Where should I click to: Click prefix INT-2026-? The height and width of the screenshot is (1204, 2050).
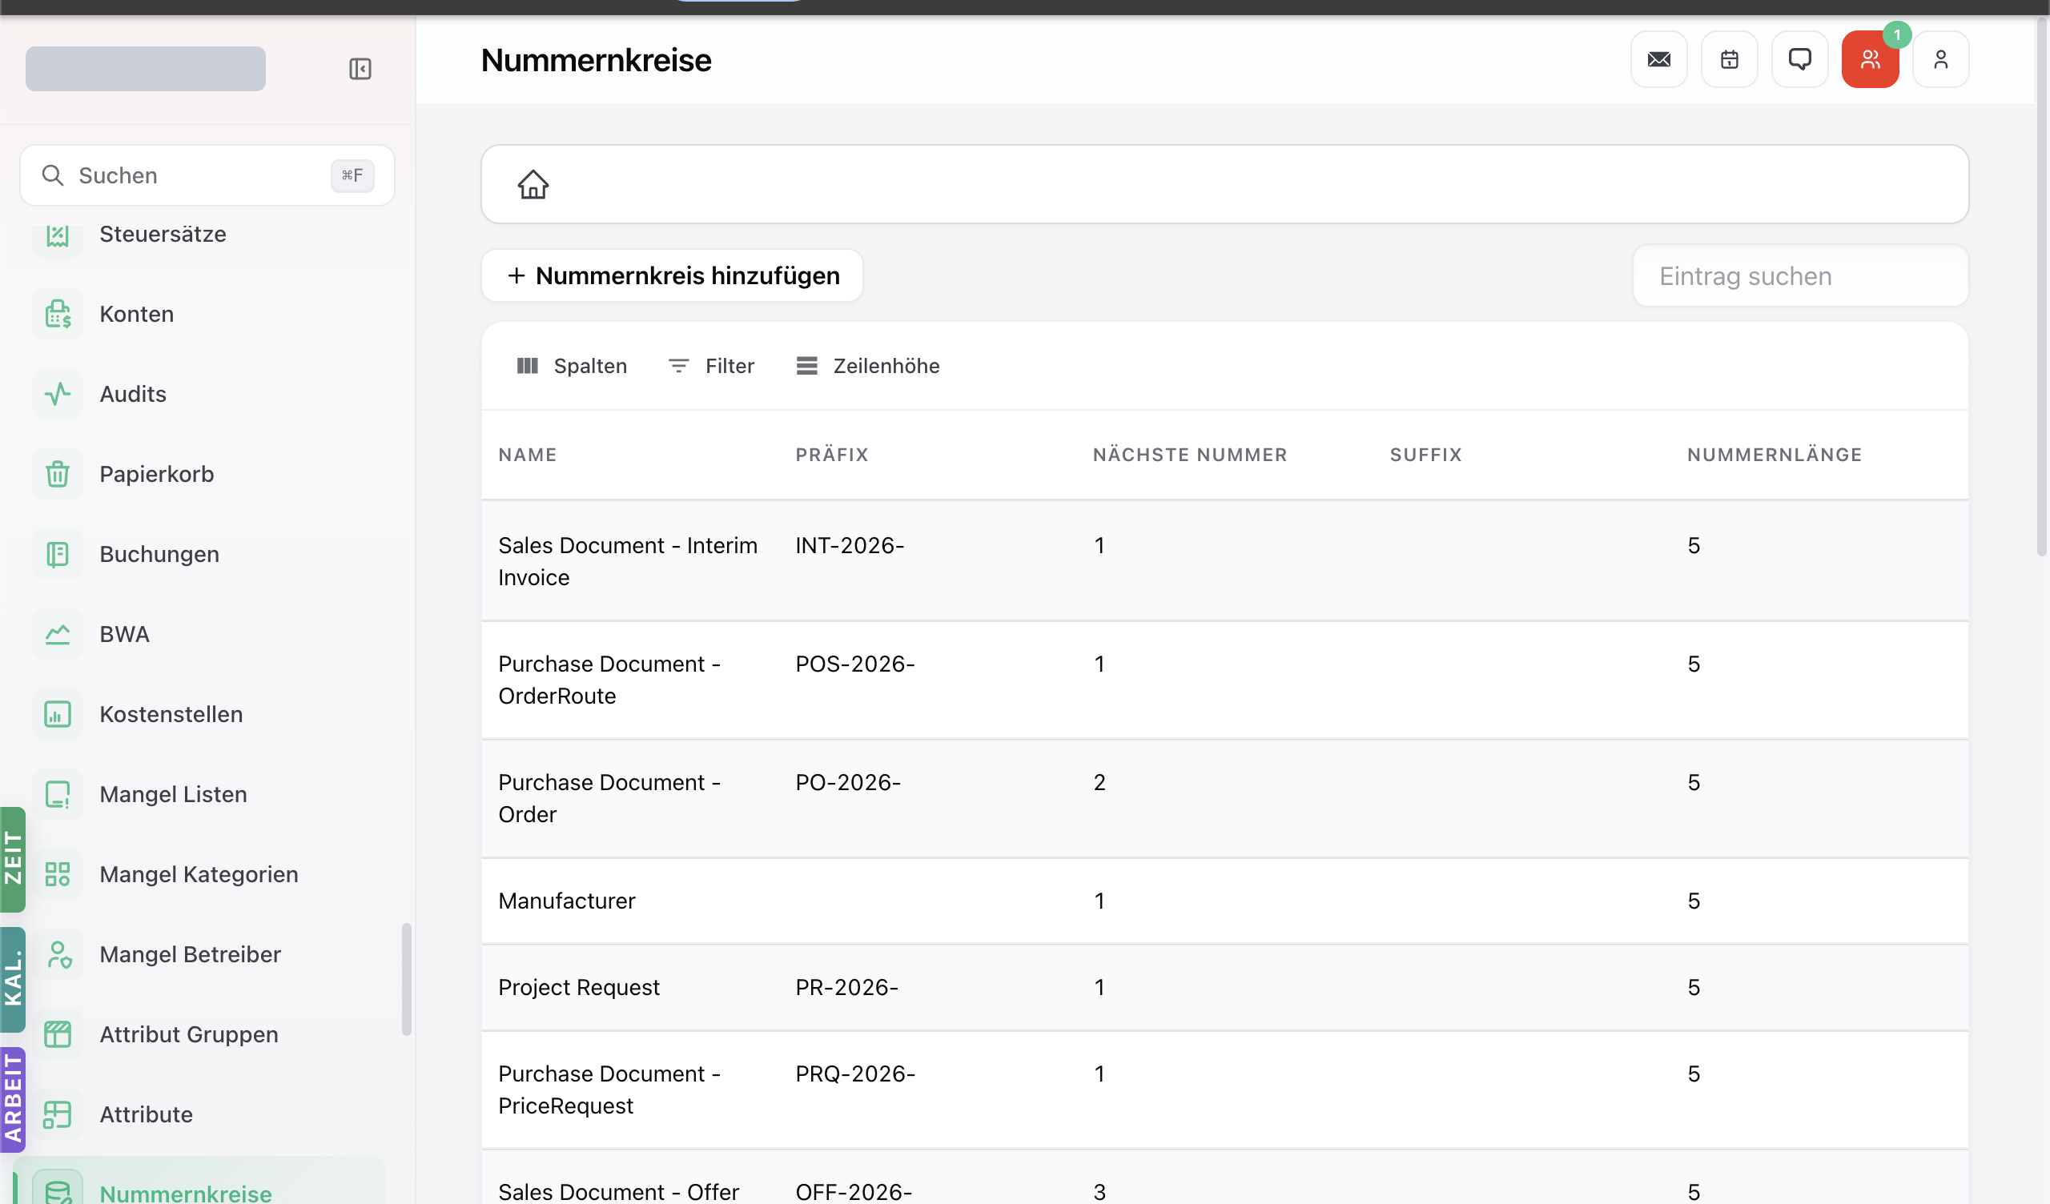pos(850,546)
